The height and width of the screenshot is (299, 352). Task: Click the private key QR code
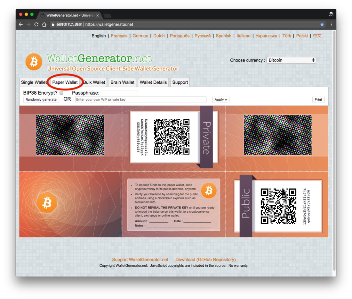click(x=172, y=137)
